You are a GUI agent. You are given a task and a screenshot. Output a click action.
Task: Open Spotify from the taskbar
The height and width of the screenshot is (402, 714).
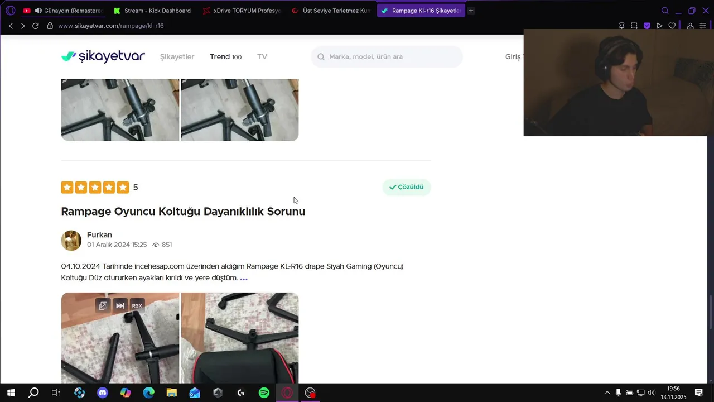click(x=264, y=393)
